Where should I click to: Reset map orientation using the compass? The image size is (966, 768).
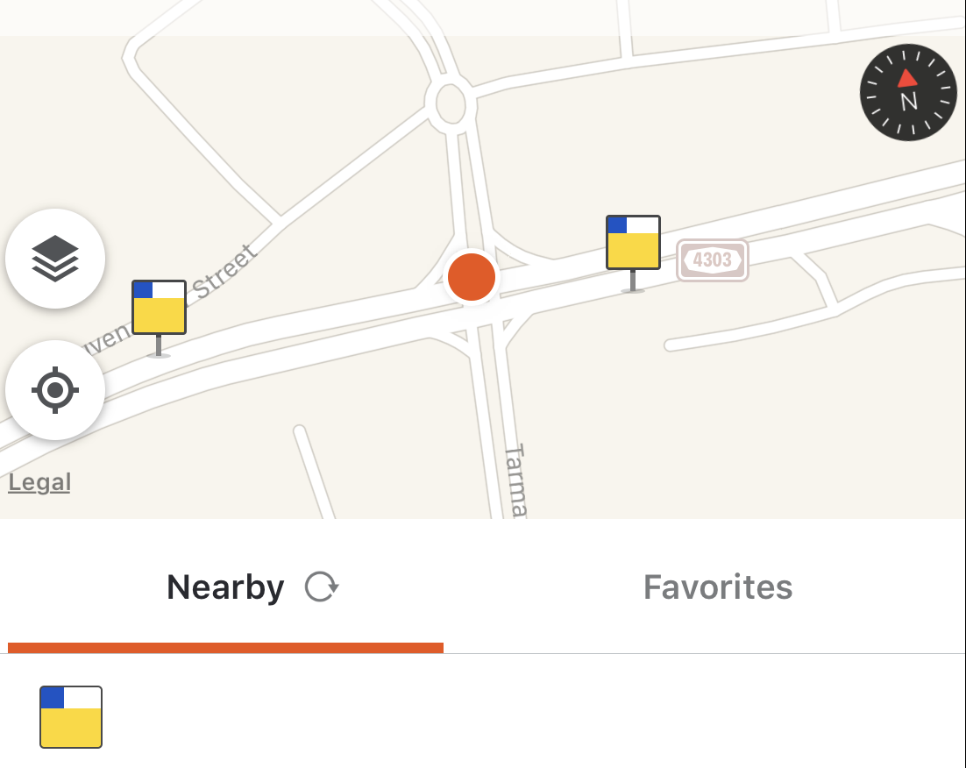click(x=908, y=92)
